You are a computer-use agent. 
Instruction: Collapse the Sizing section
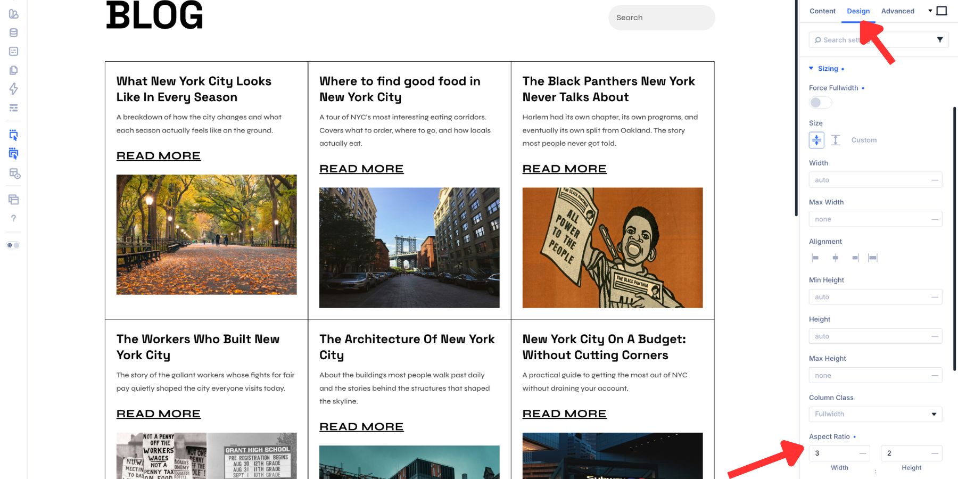click(x=827, y=69)
